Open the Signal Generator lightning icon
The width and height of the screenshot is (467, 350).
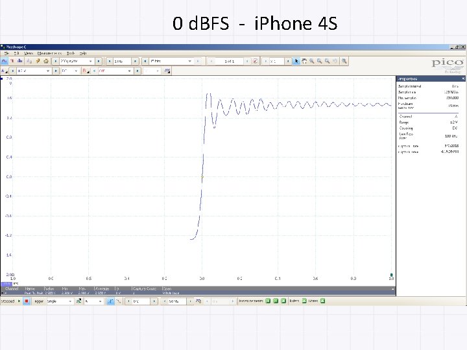[x=38, y=61]
